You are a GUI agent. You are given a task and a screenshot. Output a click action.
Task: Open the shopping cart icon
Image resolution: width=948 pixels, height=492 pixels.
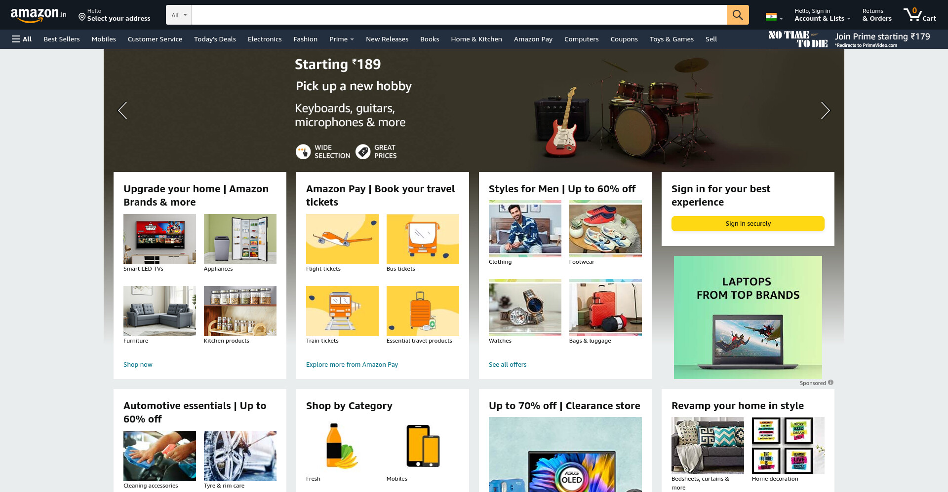pos(919,15)
